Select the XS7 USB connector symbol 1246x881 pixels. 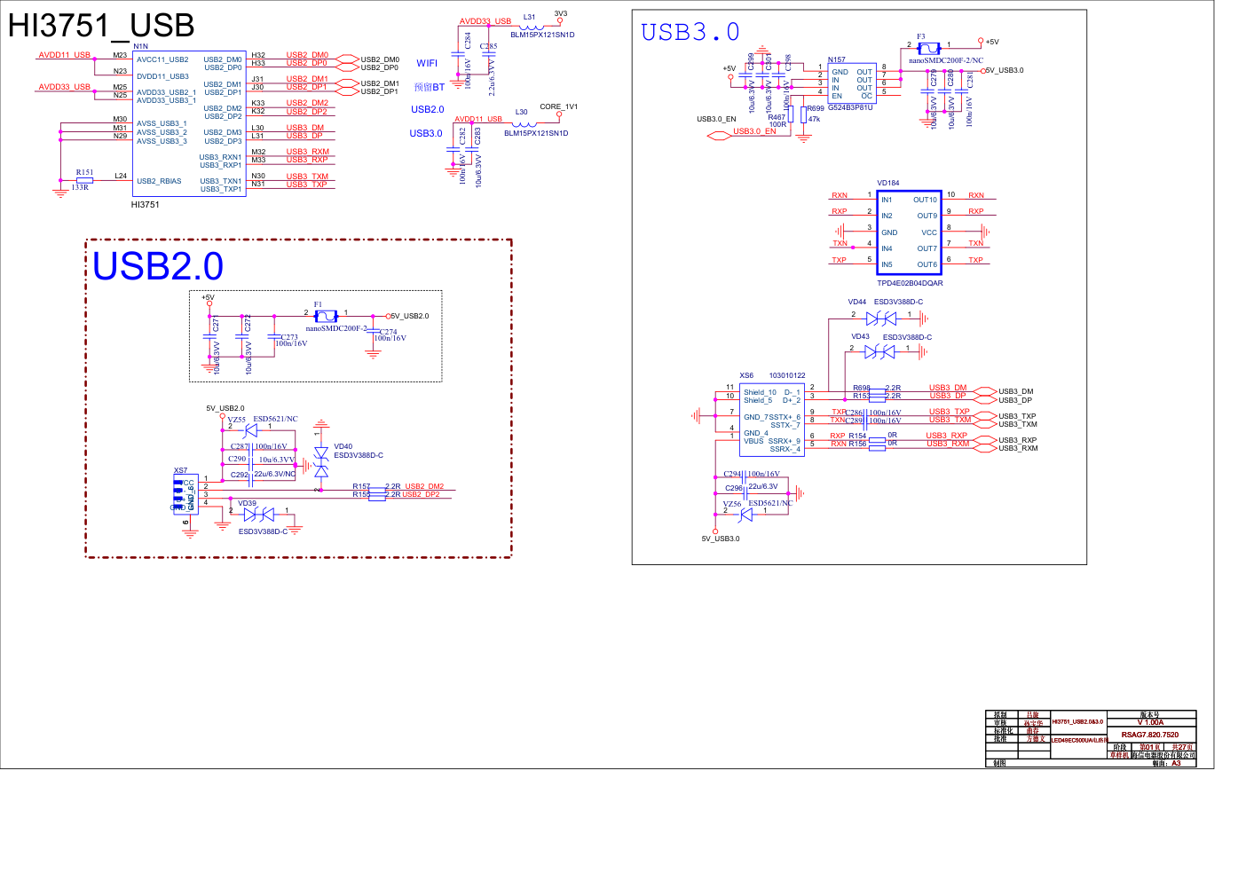click(x=185, y=494)
